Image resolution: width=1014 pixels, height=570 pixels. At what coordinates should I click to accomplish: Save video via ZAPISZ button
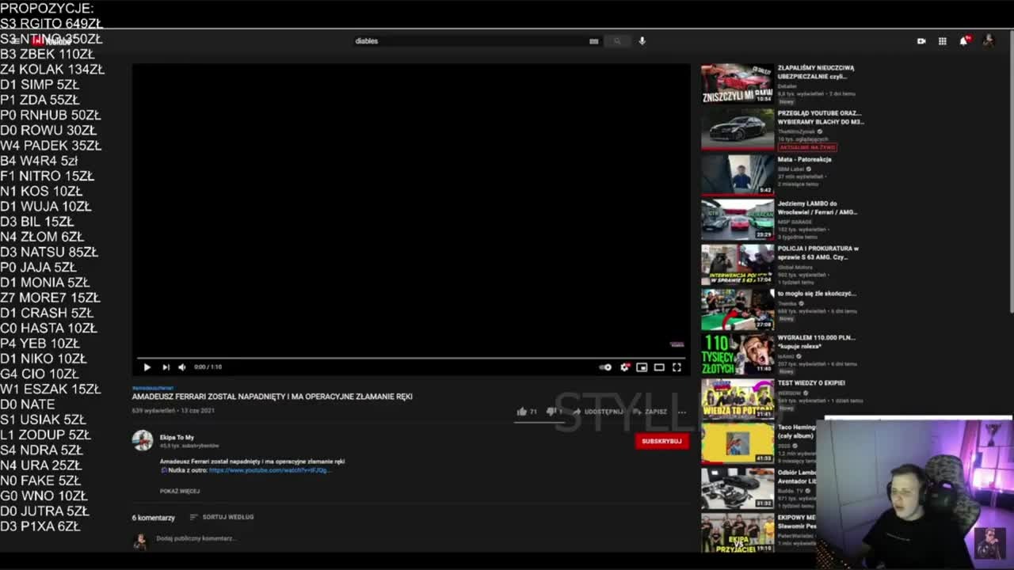pos(650,412)
